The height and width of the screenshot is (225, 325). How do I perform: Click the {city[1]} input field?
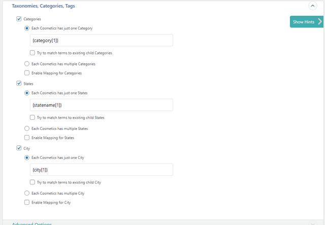(x=102, y=170)
